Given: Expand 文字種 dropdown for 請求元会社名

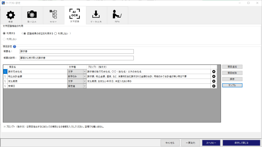Looking at the screenshot, I should pos(84,71).
